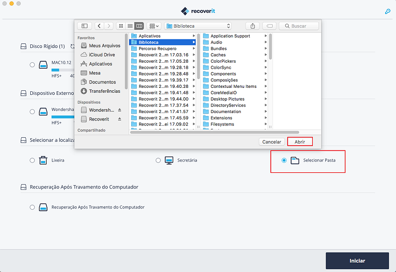Expand the Caches folder arrow
The image size is (396, 272).
pos(266,55)
